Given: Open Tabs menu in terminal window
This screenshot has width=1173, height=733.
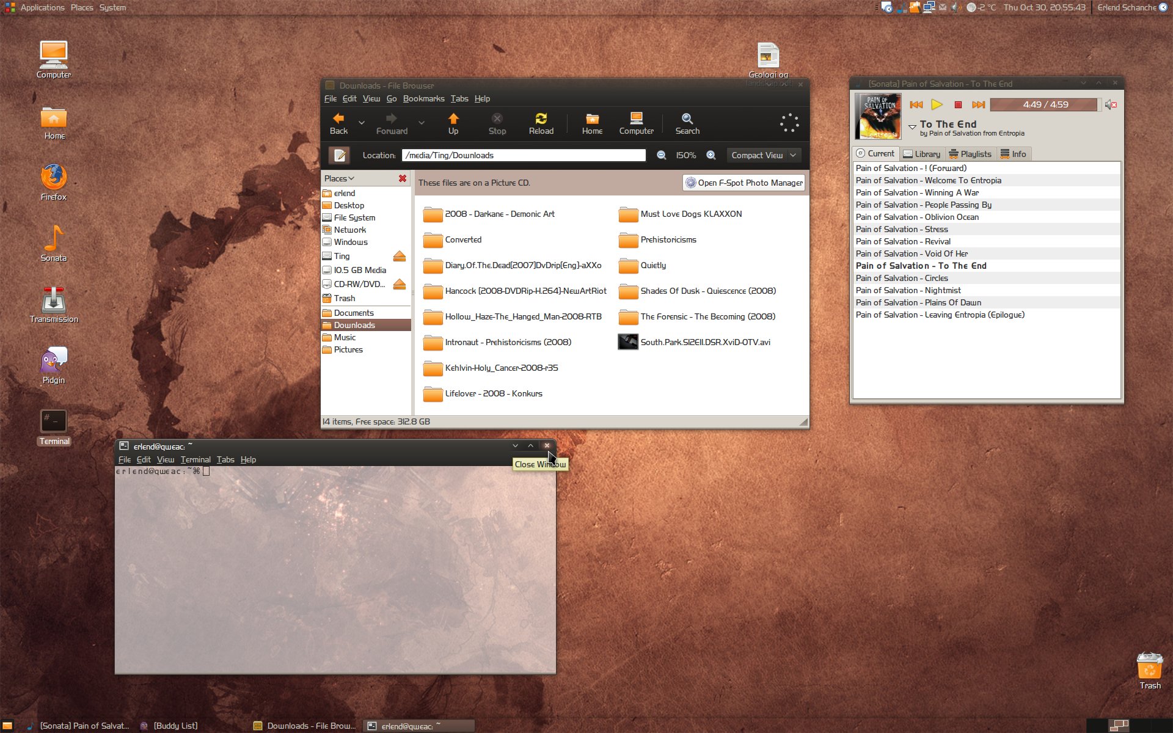Looking at the screenshot, I should pyautogui.click(x=225, y=459).
